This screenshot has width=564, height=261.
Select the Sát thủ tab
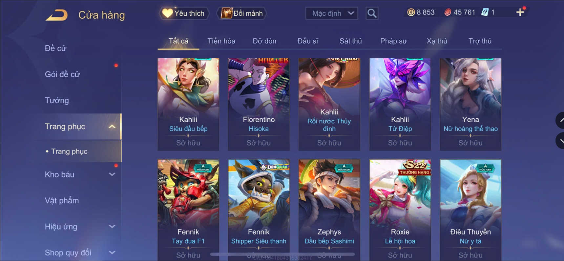pos(350,41)
